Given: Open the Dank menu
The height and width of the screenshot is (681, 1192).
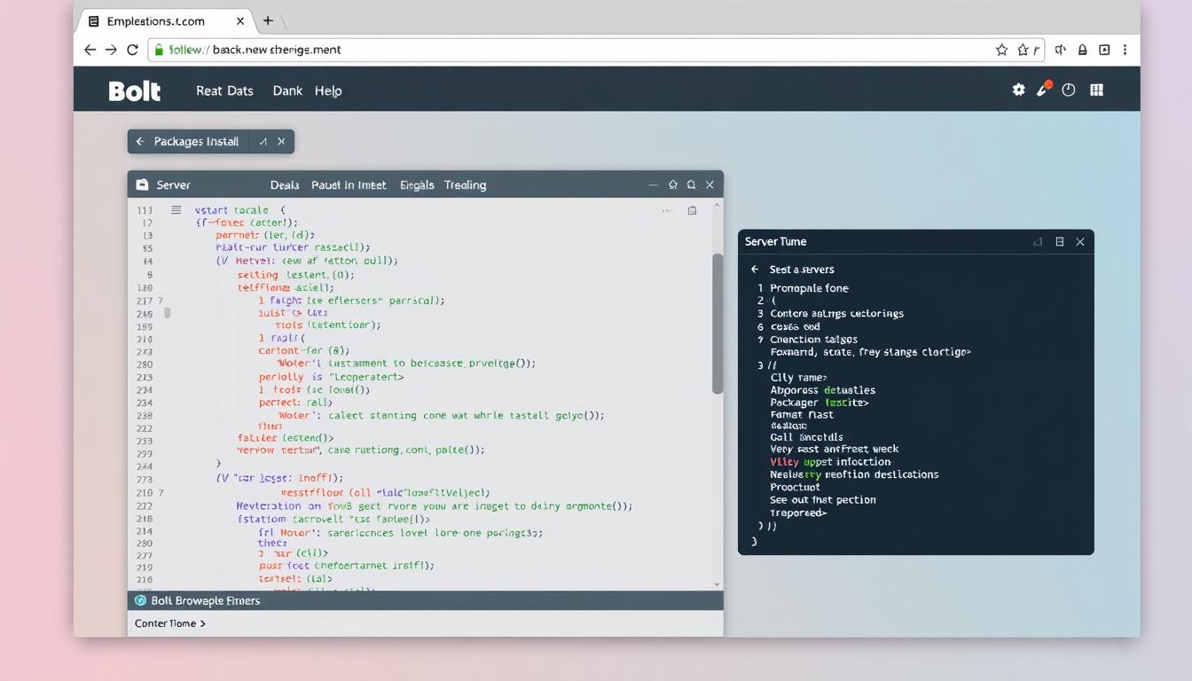Looking at the screenshot, I should 287,90.
